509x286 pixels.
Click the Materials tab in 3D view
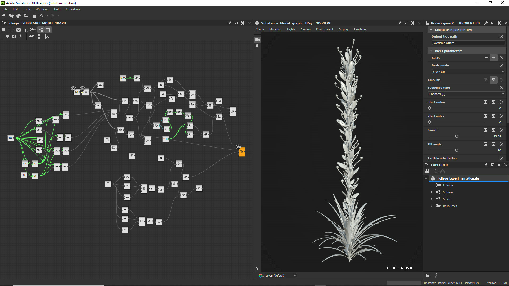click(x=276, y=29)
